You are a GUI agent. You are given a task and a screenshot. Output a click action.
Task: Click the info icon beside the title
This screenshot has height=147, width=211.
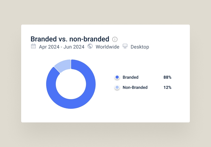(115, 39)
